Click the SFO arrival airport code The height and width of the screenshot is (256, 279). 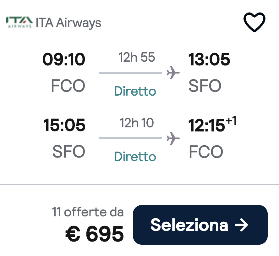(205, 86)
